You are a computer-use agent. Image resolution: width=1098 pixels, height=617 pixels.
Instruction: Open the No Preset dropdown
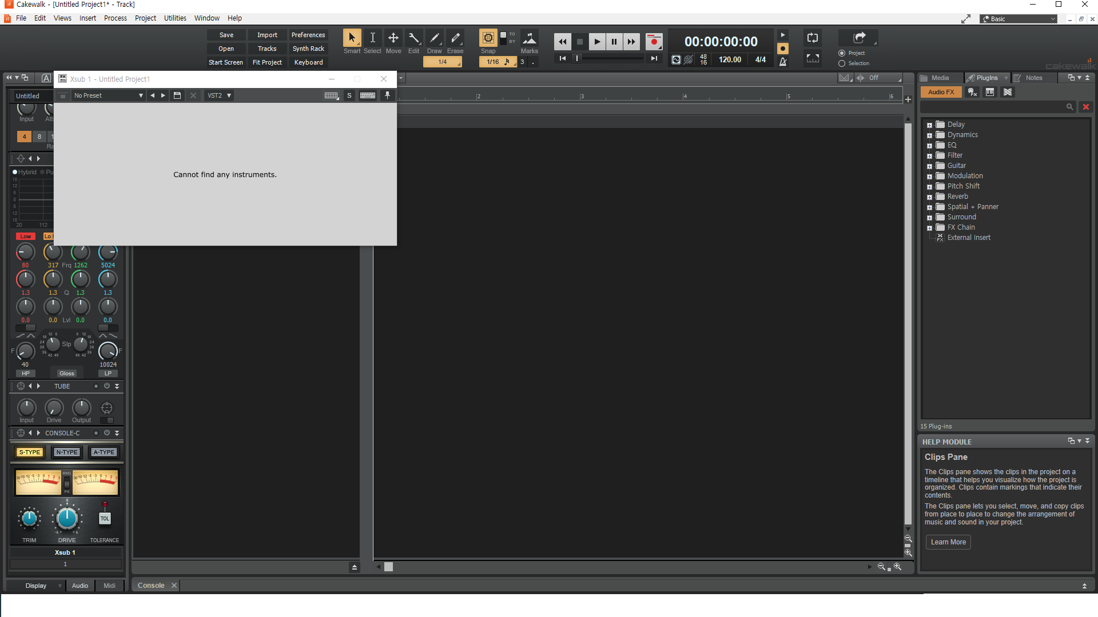tap(108, 95)
